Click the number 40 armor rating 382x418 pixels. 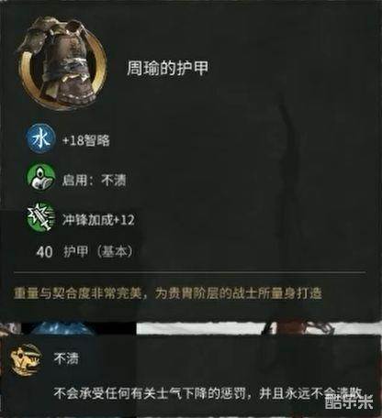pyautogui.click(x=44, y=252)
